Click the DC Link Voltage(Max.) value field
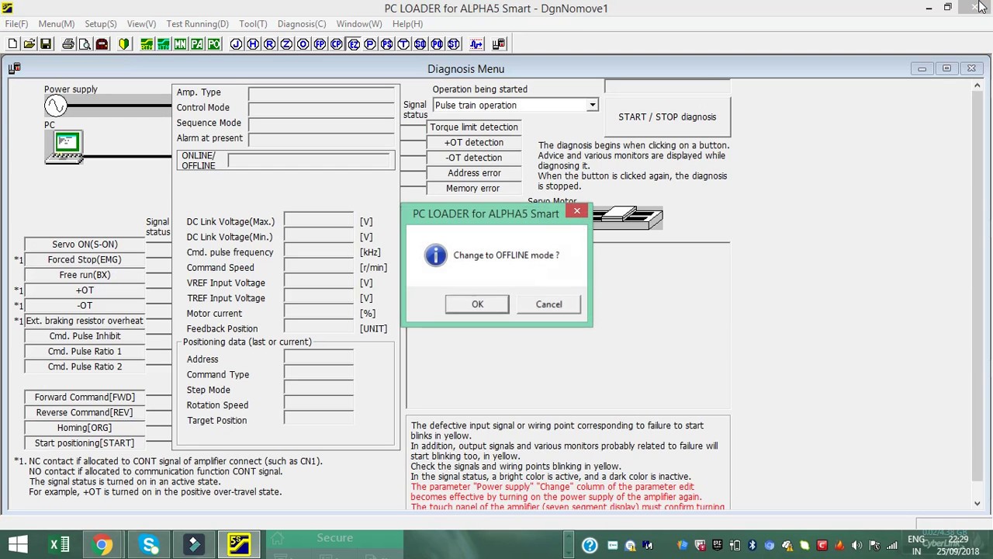 point(319,221)
